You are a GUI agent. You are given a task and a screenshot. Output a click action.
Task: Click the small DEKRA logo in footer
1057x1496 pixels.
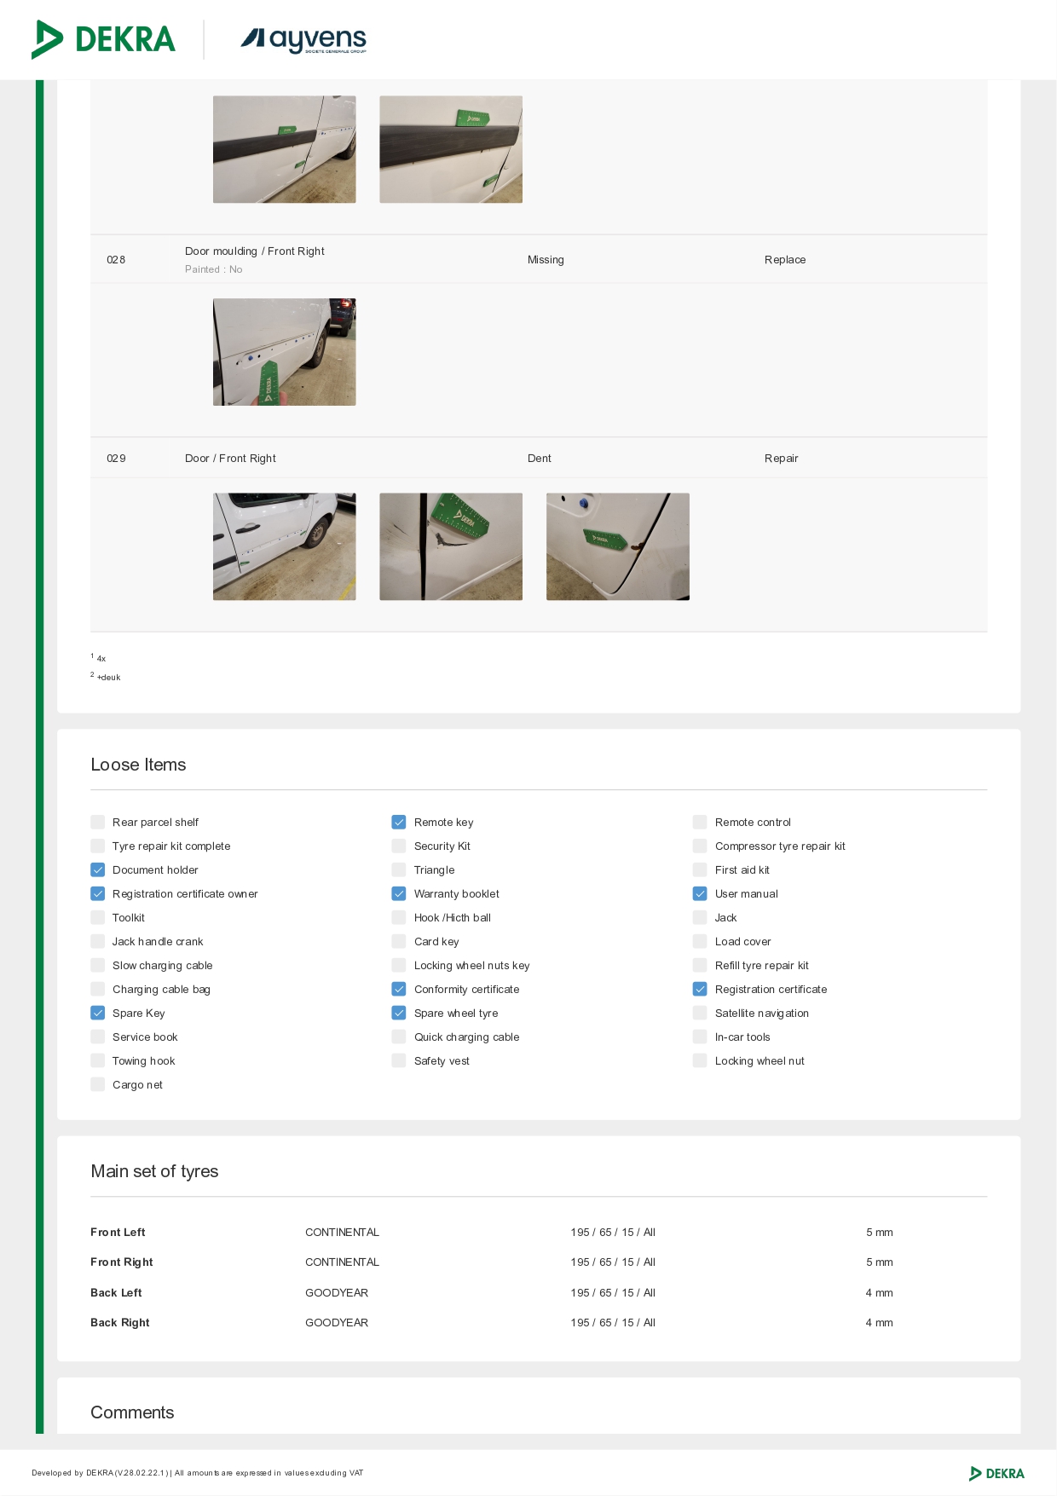[x=996, y=1473]
